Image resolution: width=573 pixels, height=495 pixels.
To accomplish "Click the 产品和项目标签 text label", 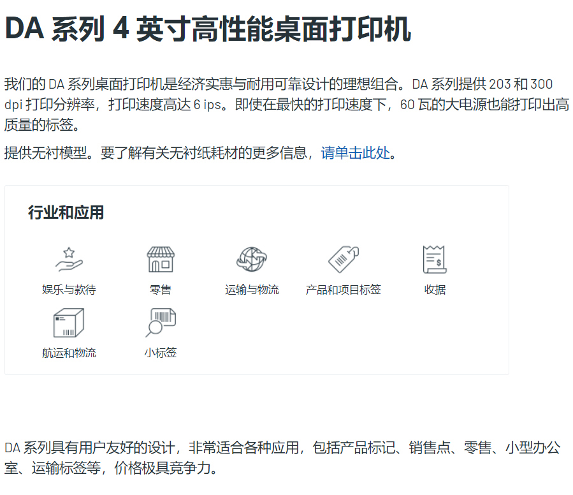I will point(343,290).
